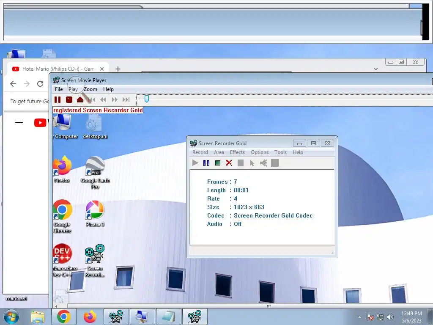Open the Tools menu in Screen Recorder Gold
The image size is (433, 325).
click(281, 152)
